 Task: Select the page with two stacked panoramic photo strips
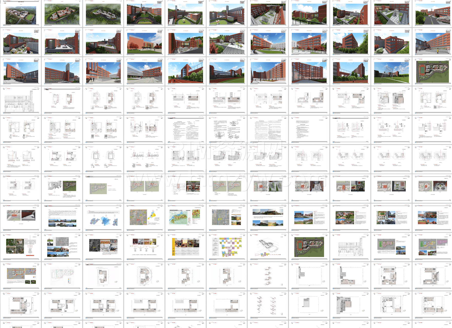pos(268,217)
